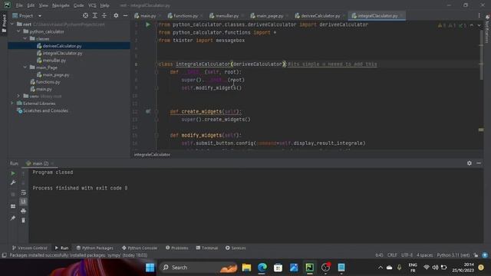Open Version Control tool window

(x=30, y=248)
